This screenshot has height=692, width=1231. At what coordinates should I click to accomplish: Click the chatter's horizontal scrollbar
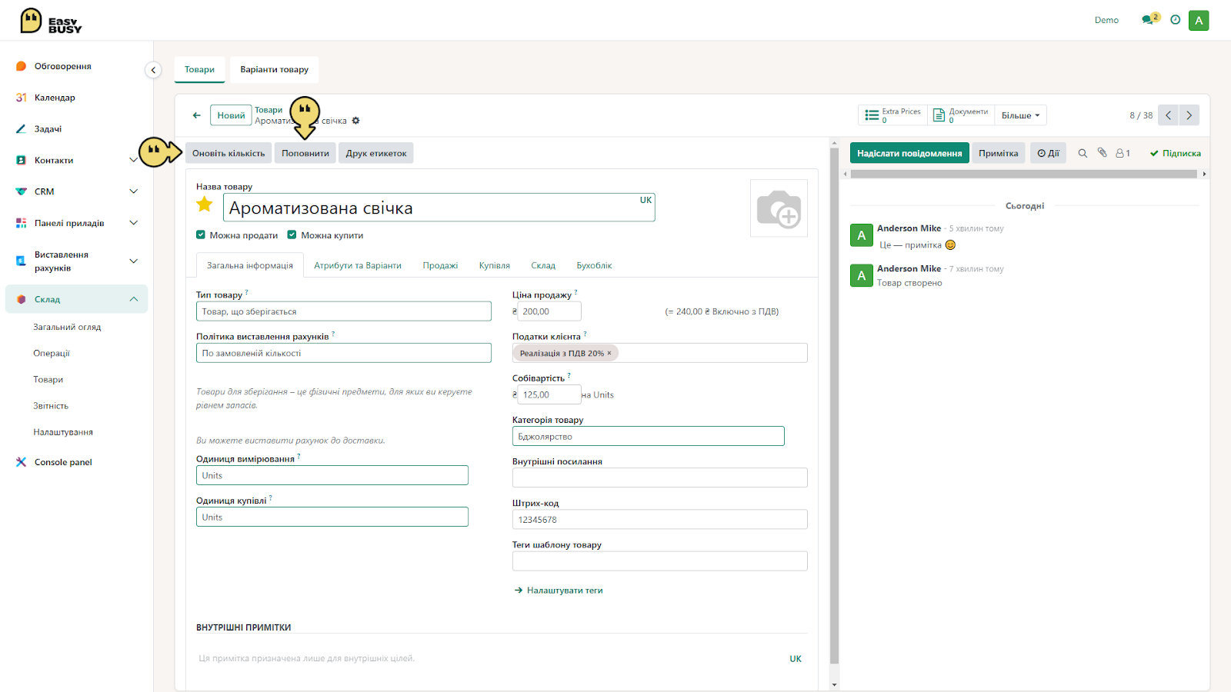[x=1023, y=174]
